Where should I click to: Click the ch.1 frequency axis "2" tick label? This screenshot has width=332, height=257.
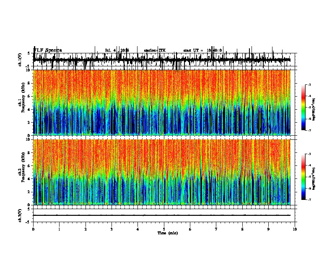pyautogui.click(x=29, y=123)
